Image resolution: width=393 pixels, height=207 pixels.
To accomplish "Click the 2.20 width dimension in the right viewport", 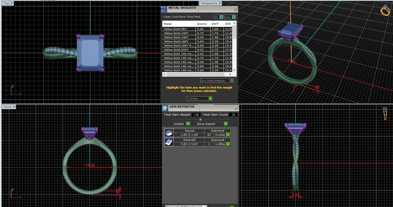I will coord(295,195).
